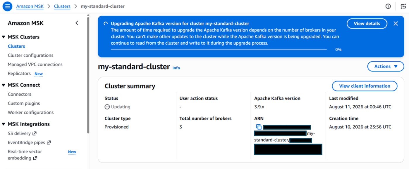Screen dimensions: 409x169
Task: Collapse the MSK Integrations section
Action: click(4, 124)
